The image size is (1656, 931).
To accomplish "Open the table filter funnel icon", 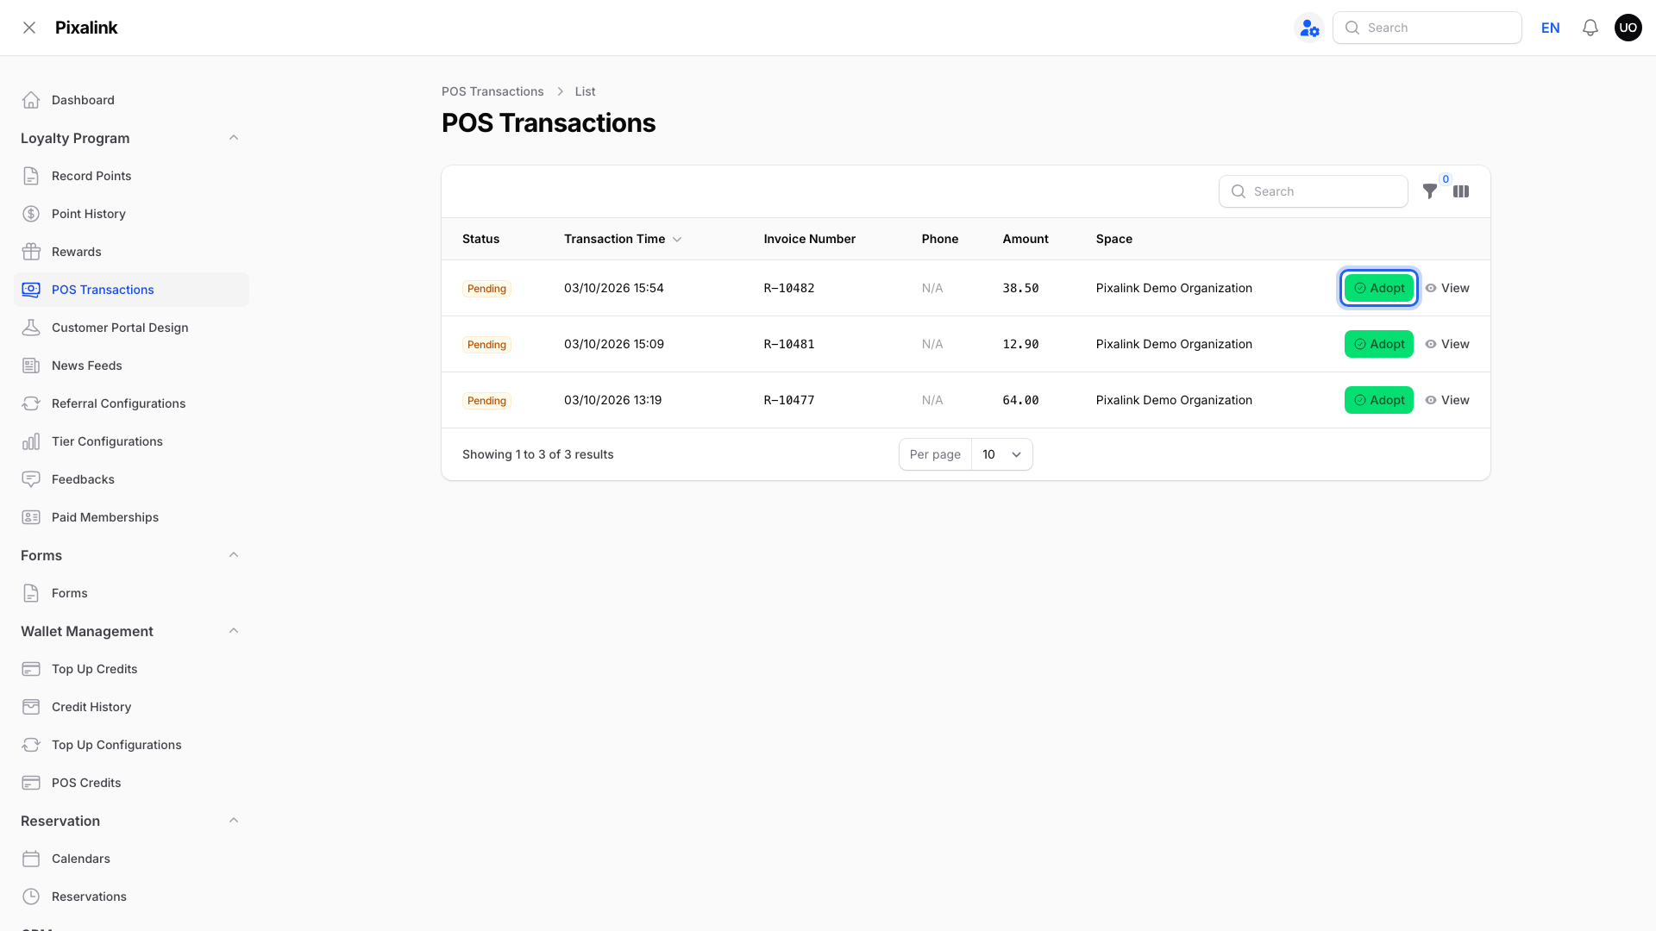I will click(x=1430, y=191).
